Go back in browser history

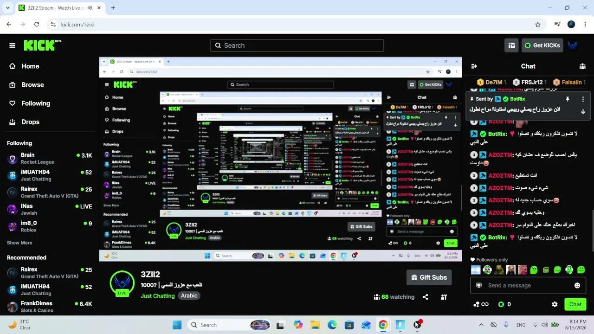point(9,25)
